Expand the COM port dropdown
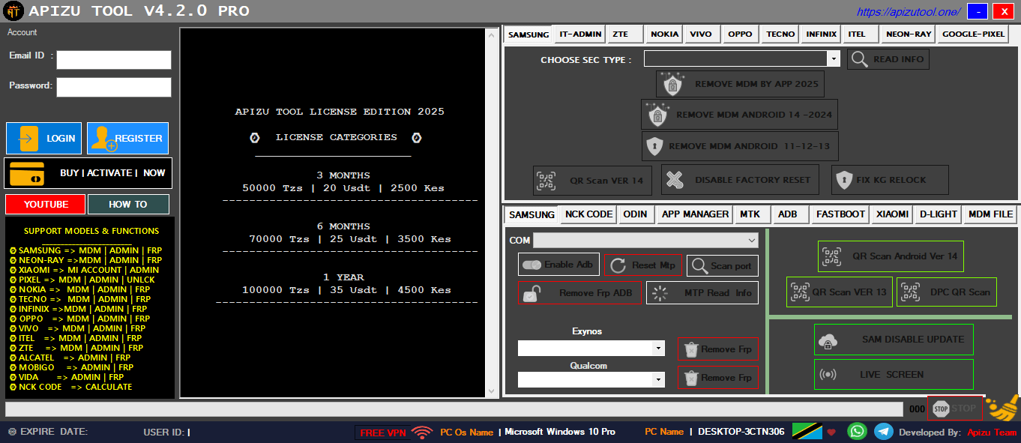 [x=752, y=240]
